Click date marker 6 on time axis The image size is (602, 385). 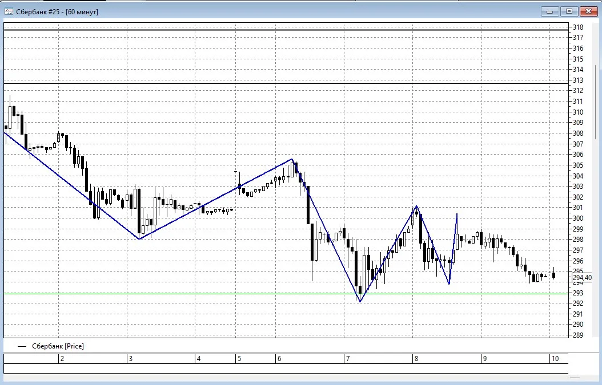[279, 359]
